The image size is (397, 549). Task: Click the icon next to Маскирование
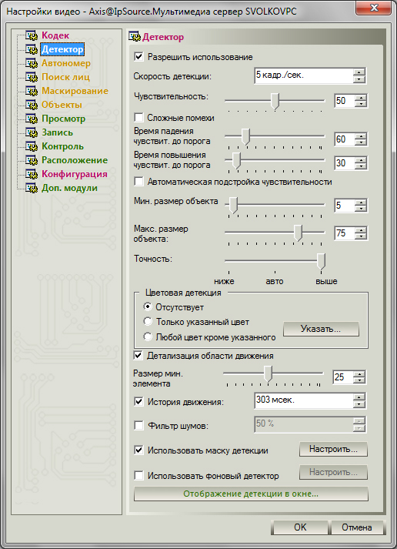(x=32, y=91)
